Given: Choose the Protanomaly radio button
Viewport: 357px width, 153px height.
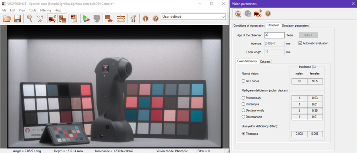Looking at the screenshot, I should pyautogui.click(x=243, y=98).
